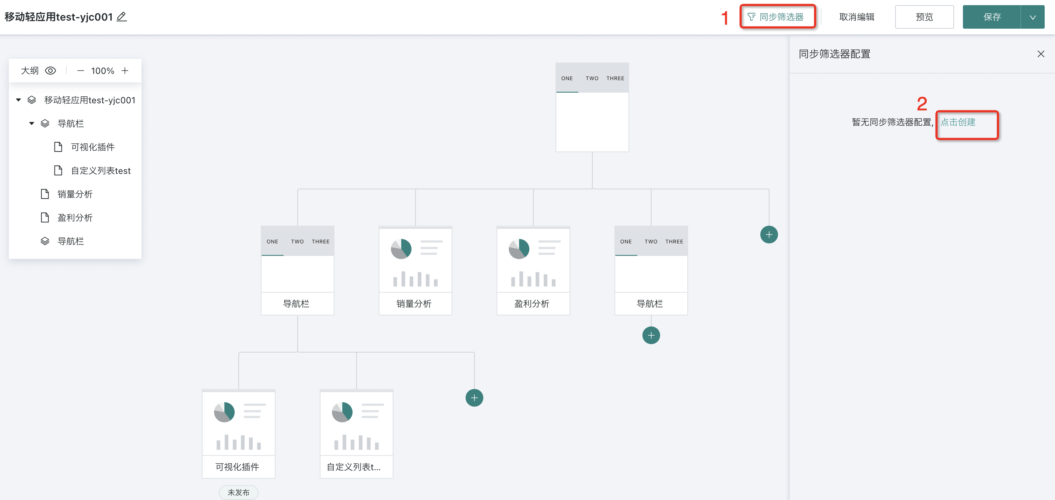1055x500 pixels.
Task: Collapse the 移动轻应用test-yjc001 tree root
Action: (x=18, y=100)
